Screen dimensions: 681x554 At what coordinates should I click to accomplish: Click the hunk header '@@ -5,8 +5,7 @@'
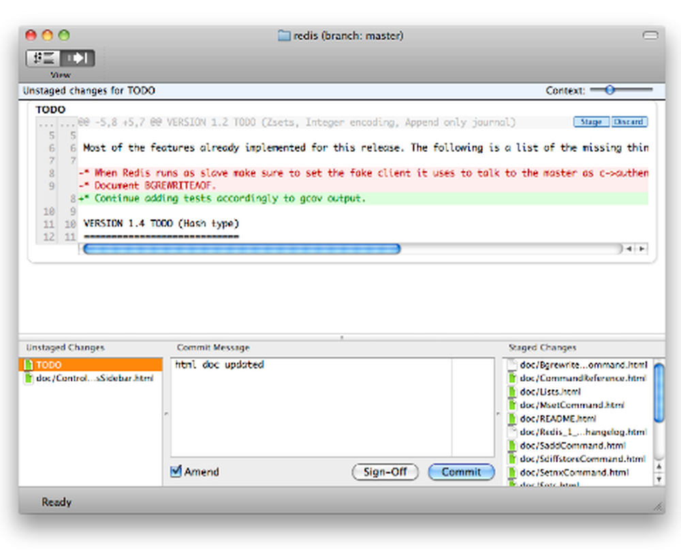pyautogui.click(x=297, y=122)
